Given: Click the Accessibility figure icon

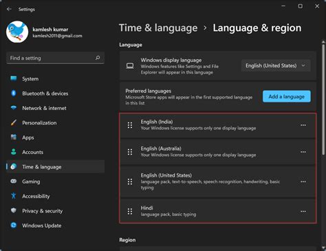Looking at the screenshot, I should coord(14,196).
